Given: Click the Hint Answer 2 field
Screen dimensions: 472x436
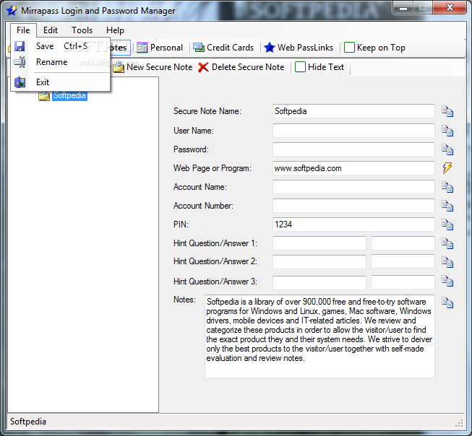Looking at the screenshot, I should coord(403,261).
